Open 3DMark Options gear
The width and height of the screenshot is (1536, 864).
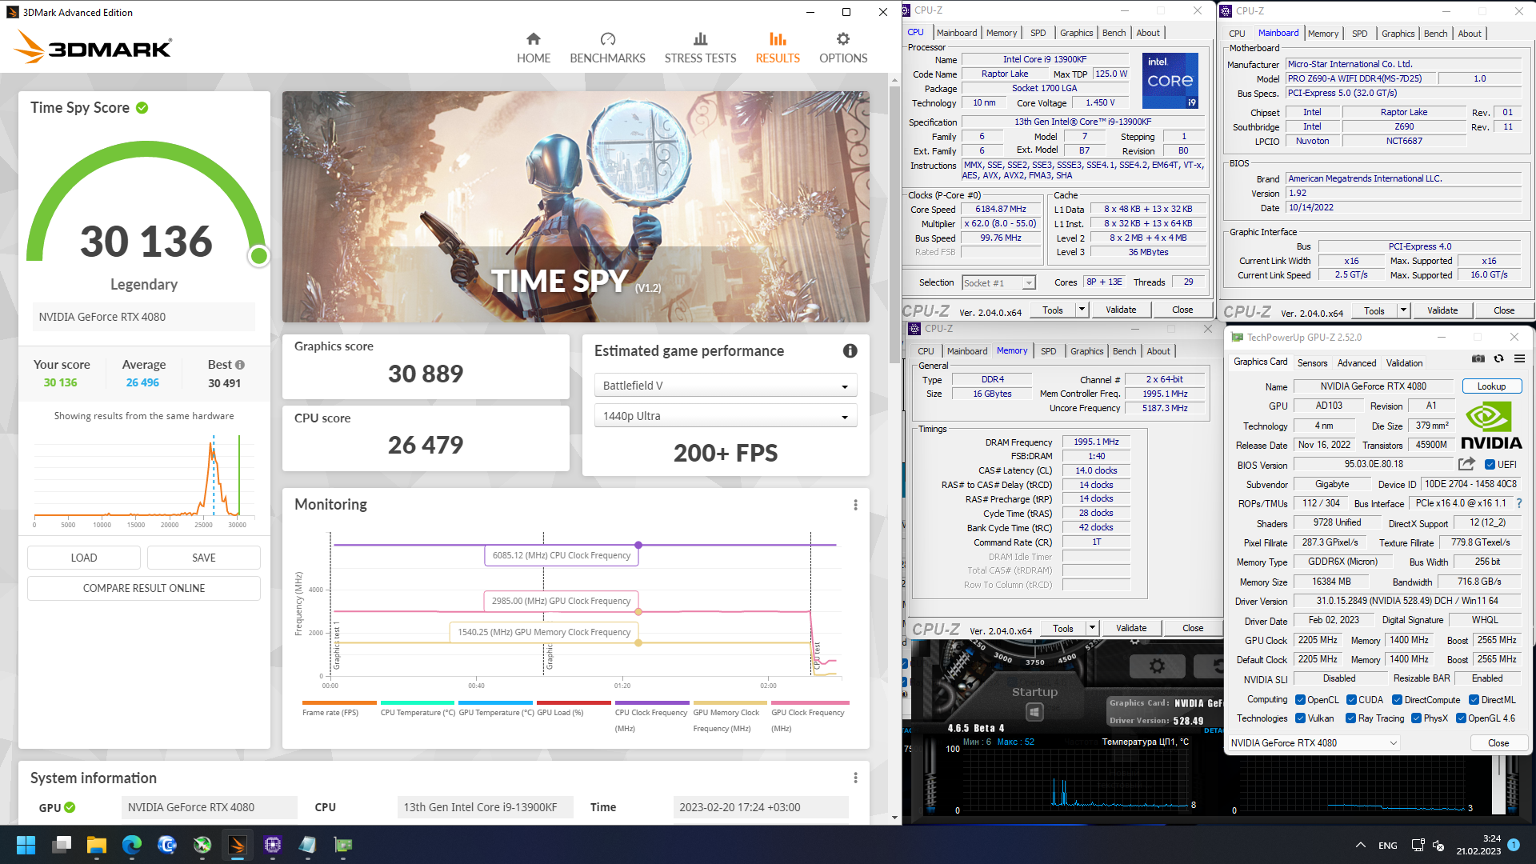(843, 38)
